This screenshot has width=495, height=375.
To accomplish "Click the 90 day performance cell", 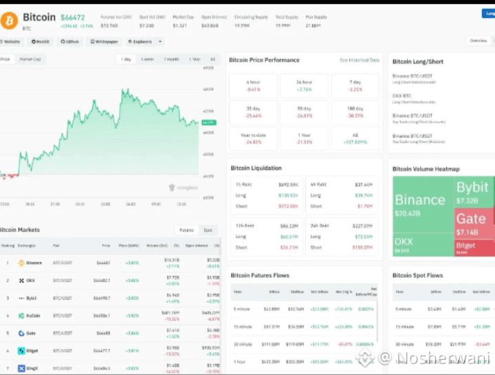I will click(304, 112).
